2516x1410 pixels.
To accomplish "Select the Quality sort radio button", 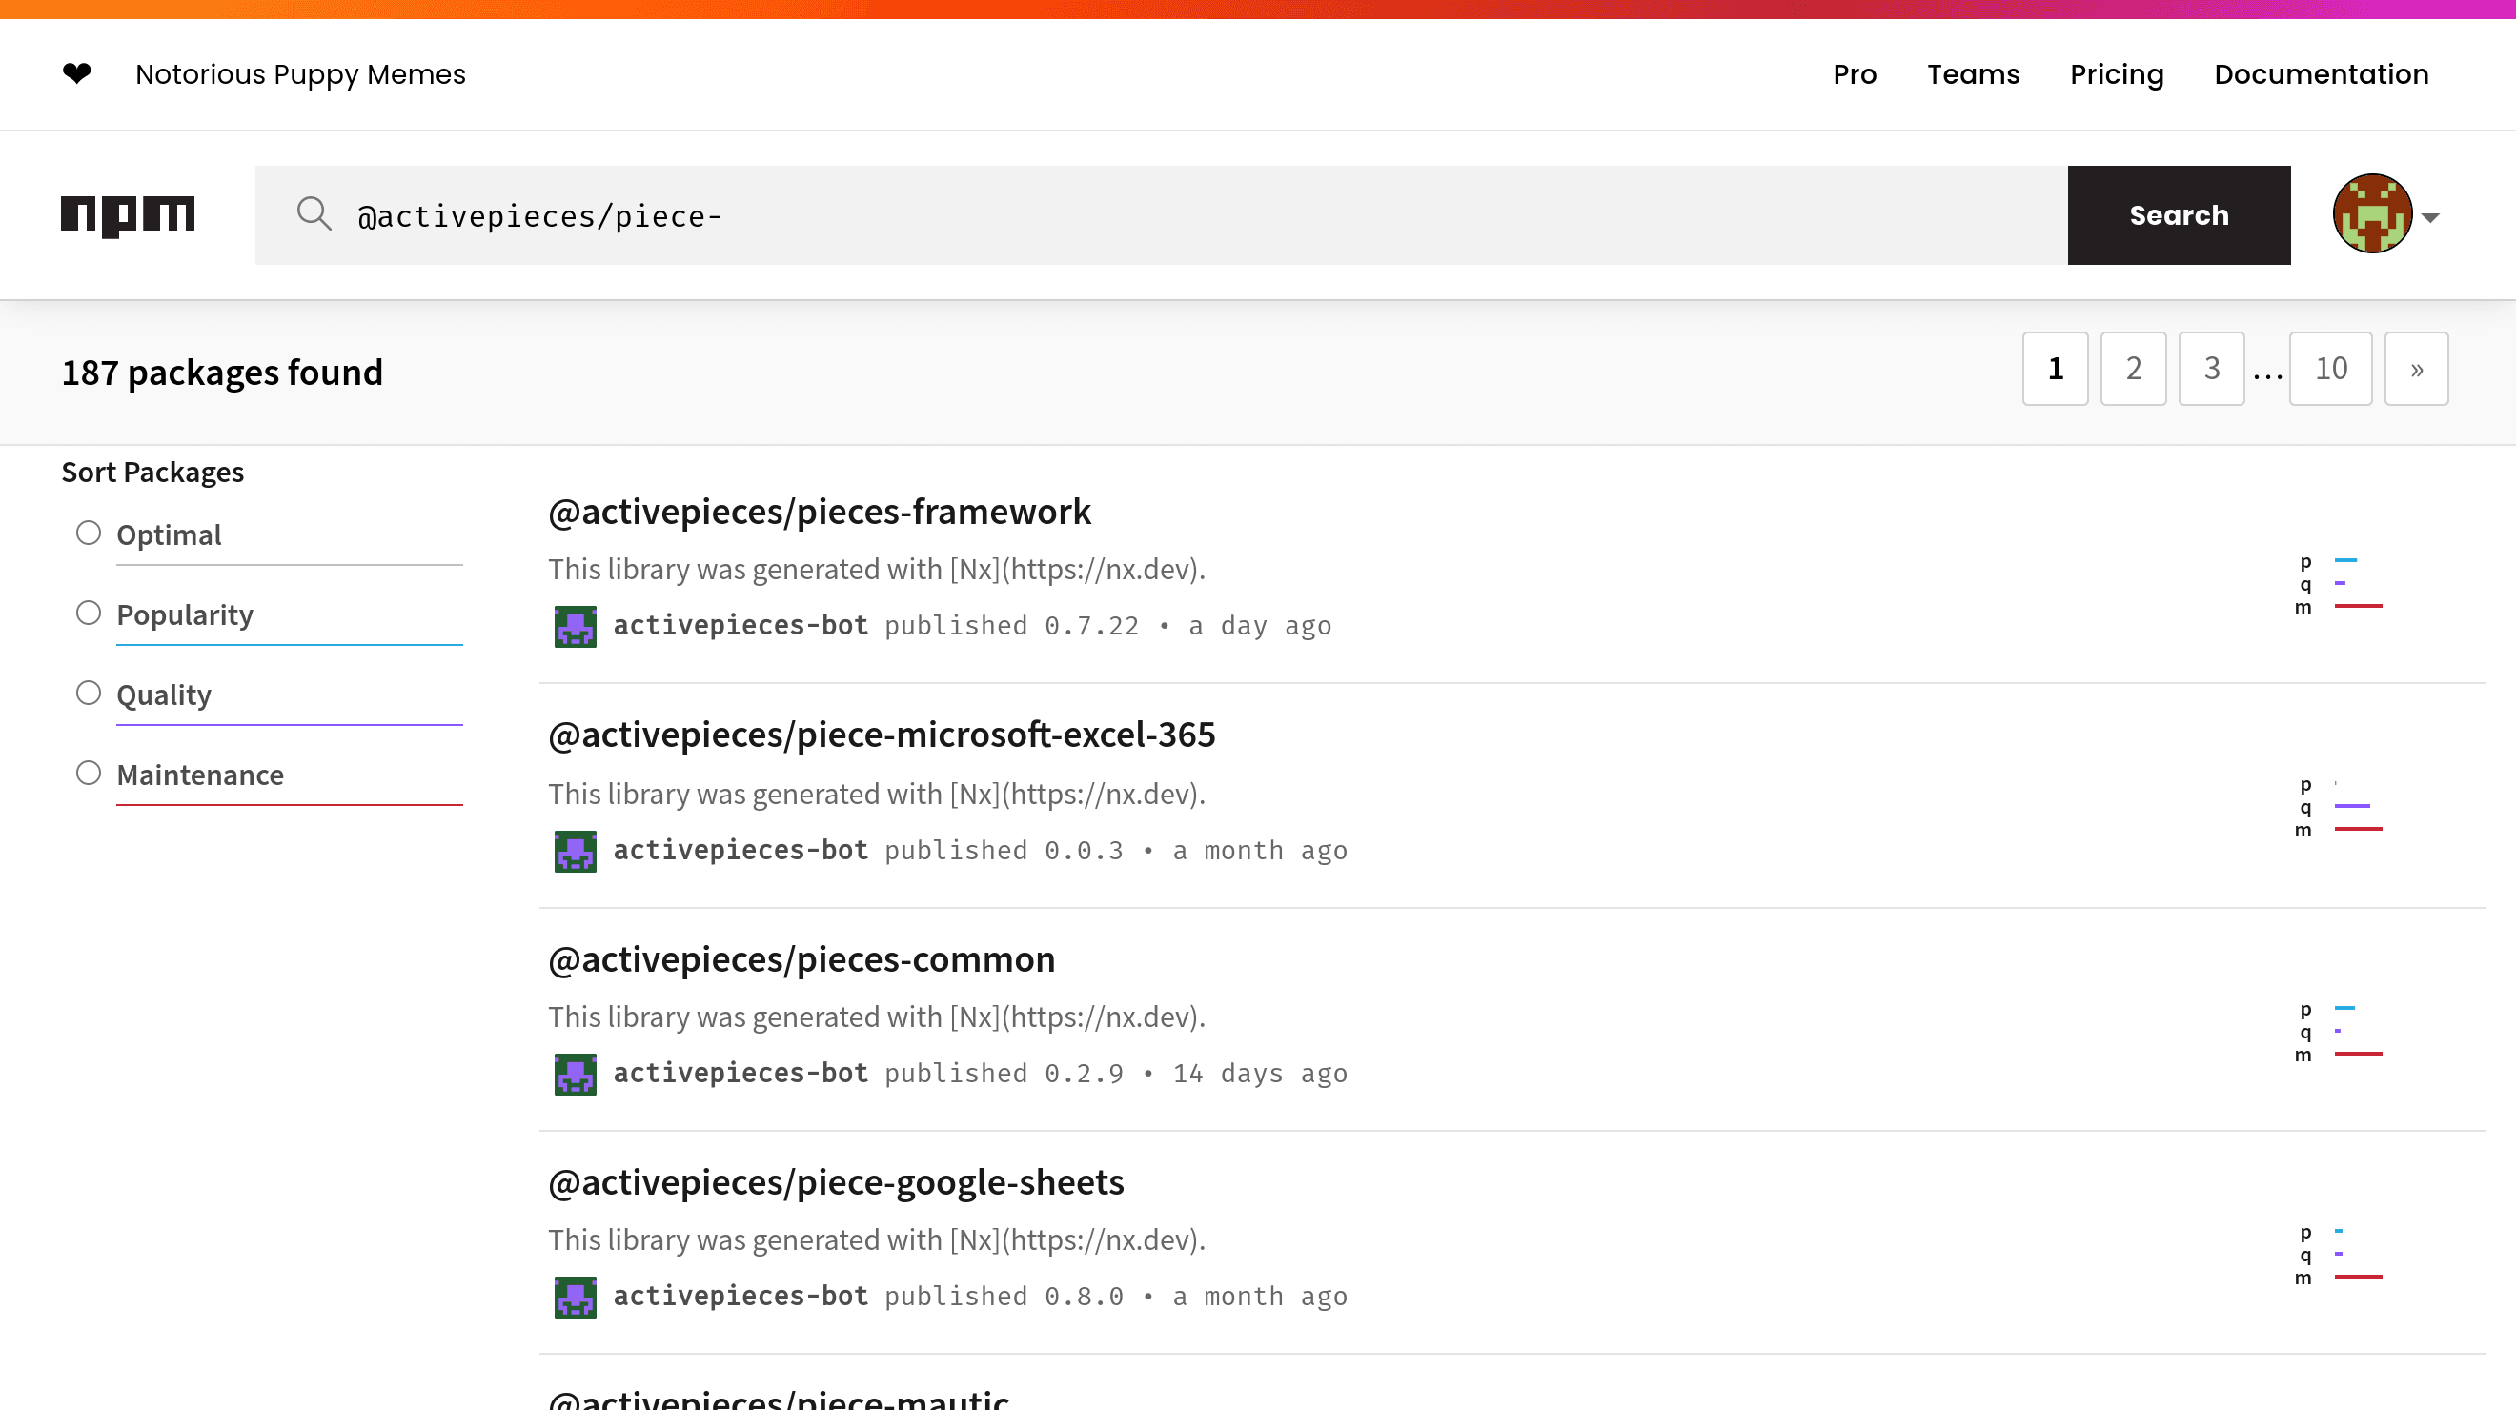I will click(89, 694).
